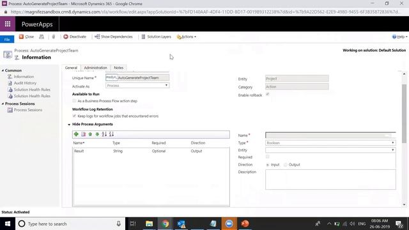Open the Help dropdown
This screenshot has width=409, height=230.
(x=399, y=37)
